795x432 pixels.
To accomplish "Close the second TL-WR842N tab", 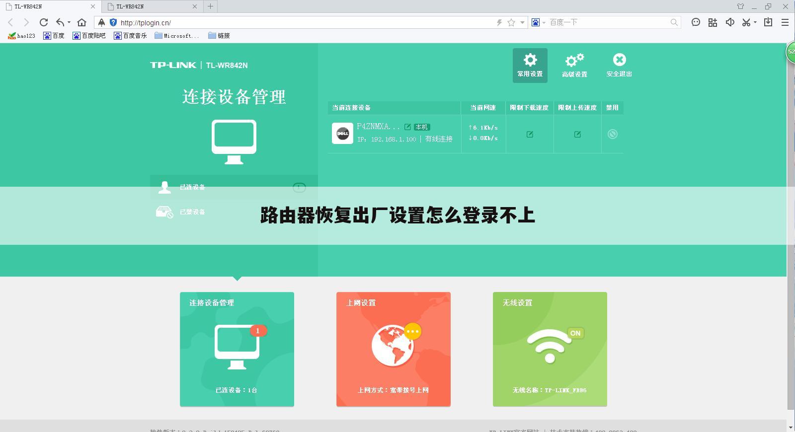I will tap(195, 6).
